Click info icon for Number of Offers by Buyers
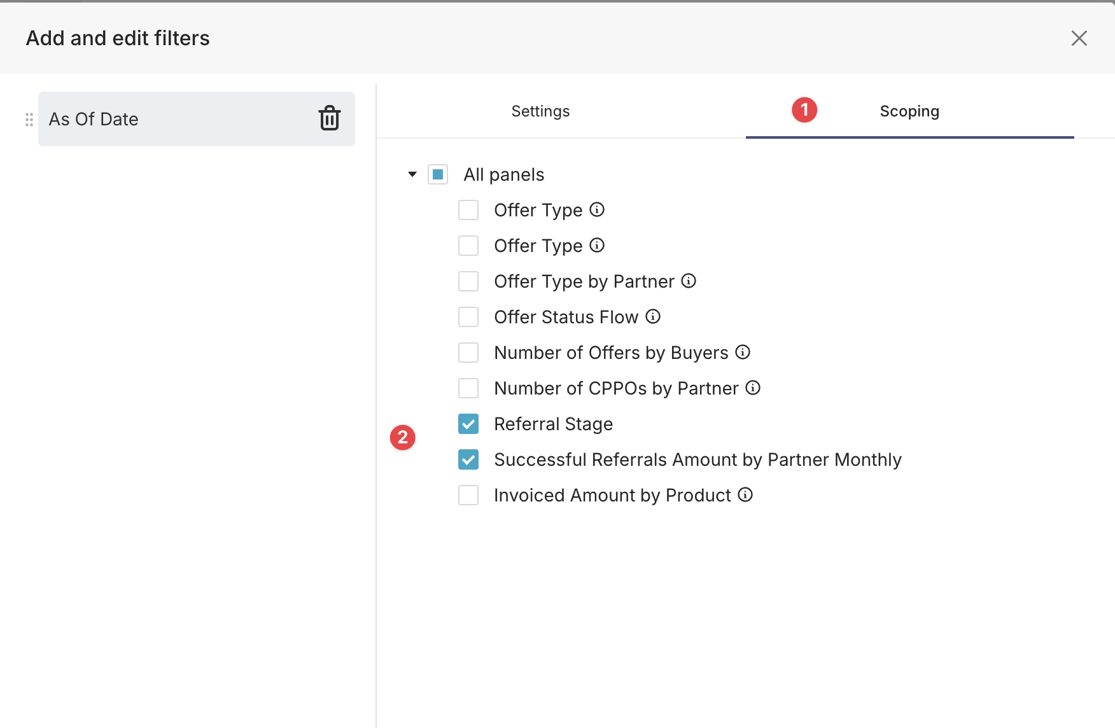 click(743, 352)
